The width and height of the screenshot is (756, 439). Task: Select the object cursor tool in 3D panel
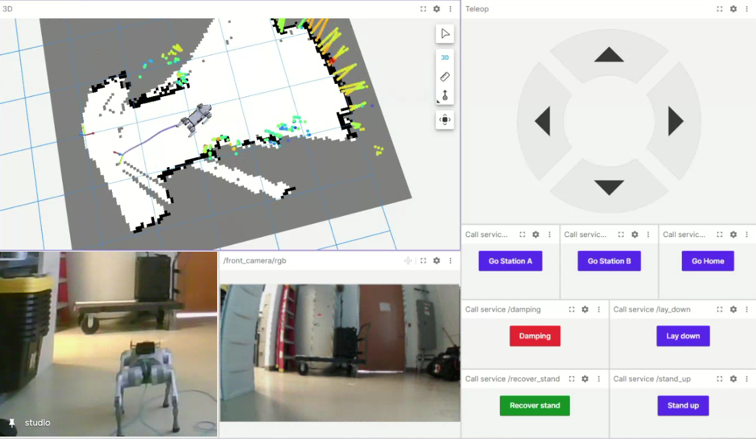[x=445, y=33]
